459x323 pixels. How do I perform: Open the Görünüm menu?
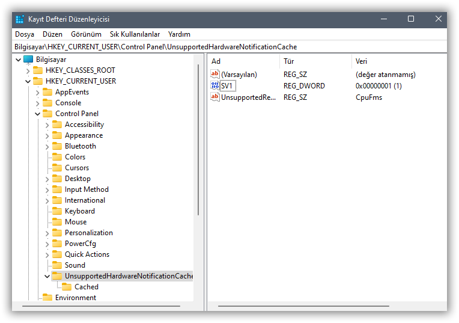pos(86,34)
